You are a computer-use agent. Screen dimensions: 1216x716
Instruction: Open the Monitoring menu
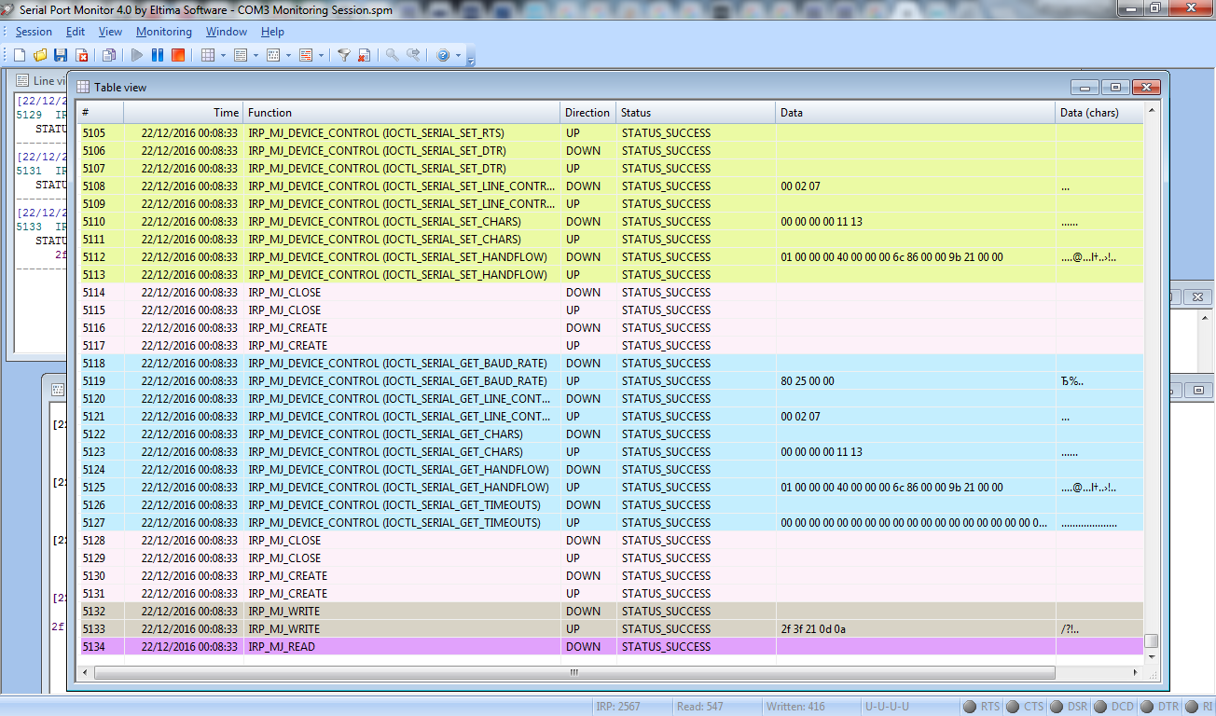click(163, 32)
